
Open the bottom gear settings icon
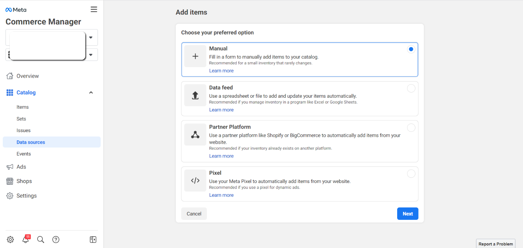point(10,239)
